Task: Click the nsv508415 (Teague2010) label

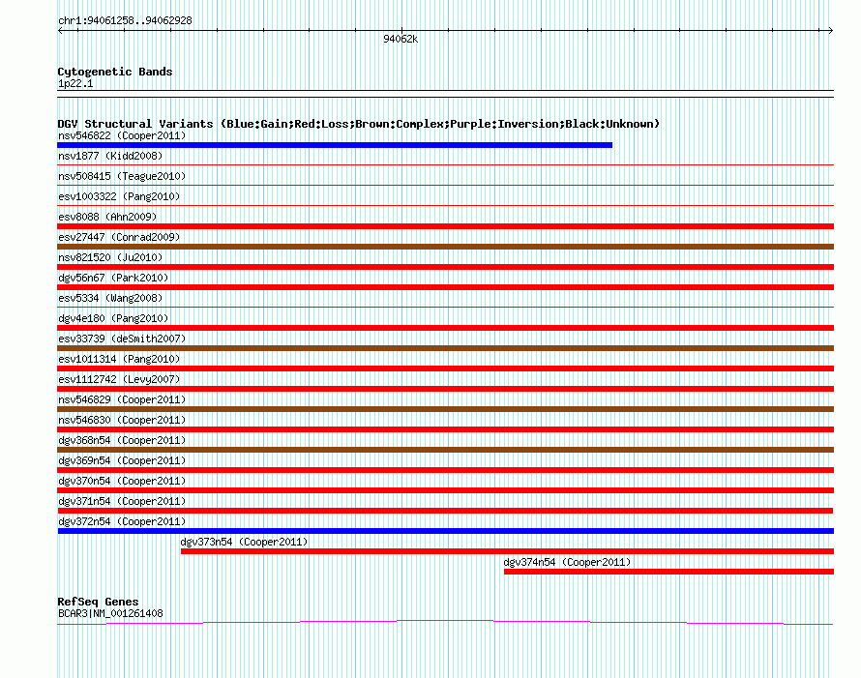Action: click(x=122, y=176)
